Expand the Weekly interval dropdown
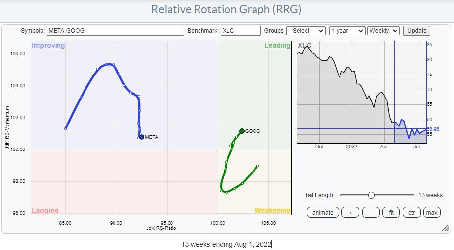The width and height of the screenshot is (454, 250). pos(384,31)
